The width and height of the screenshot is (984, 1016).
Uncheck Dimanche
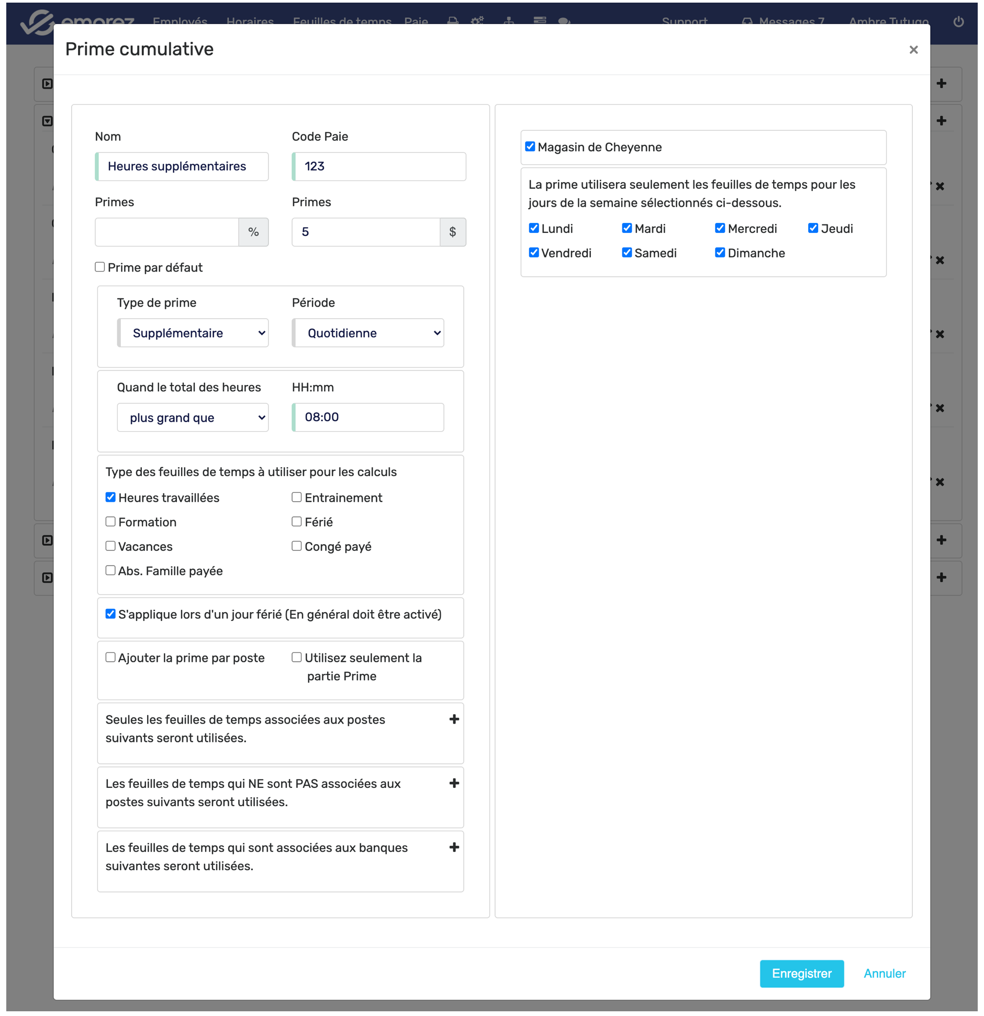(720, 253)
